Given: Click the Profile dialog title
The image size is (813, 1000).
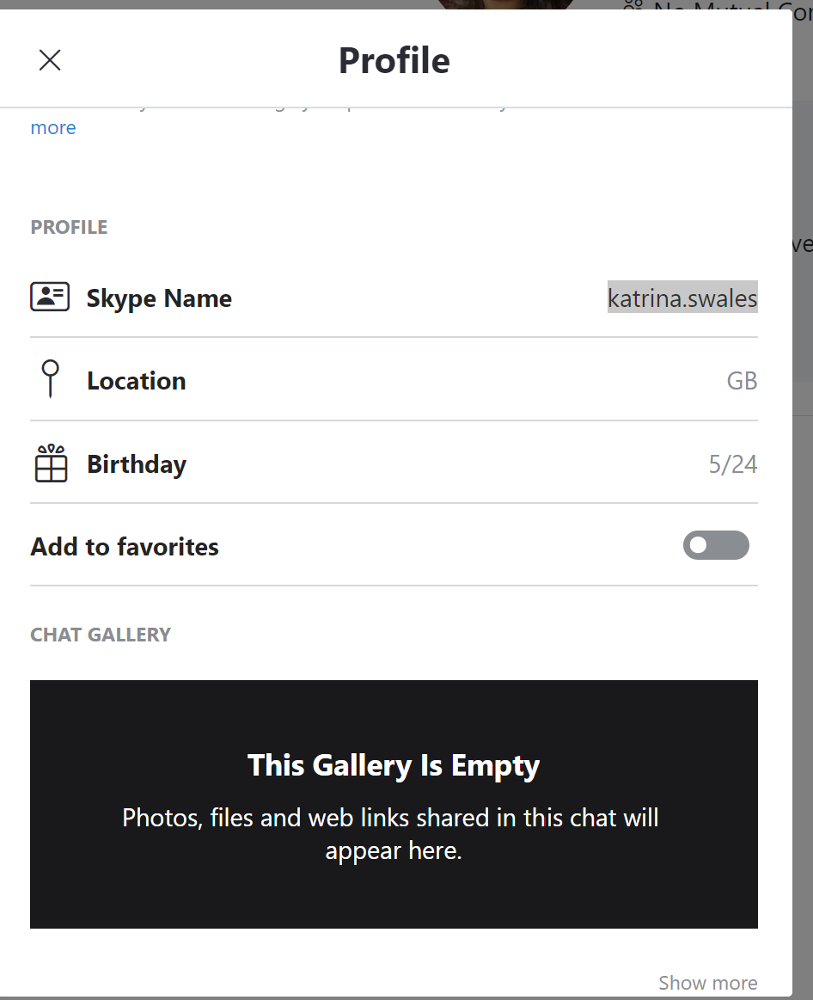Looking at the screenshot, I should point(394,60).
